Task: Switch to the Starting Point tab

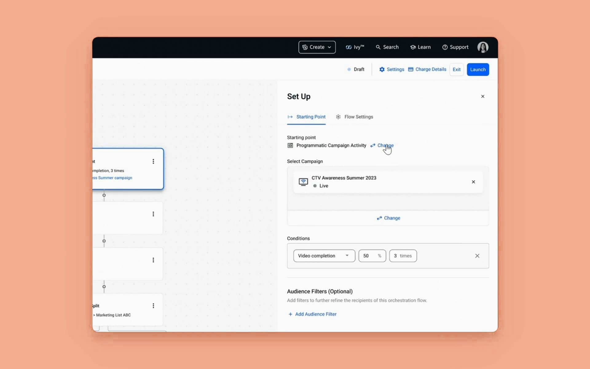Action: (x=306, y=117)
